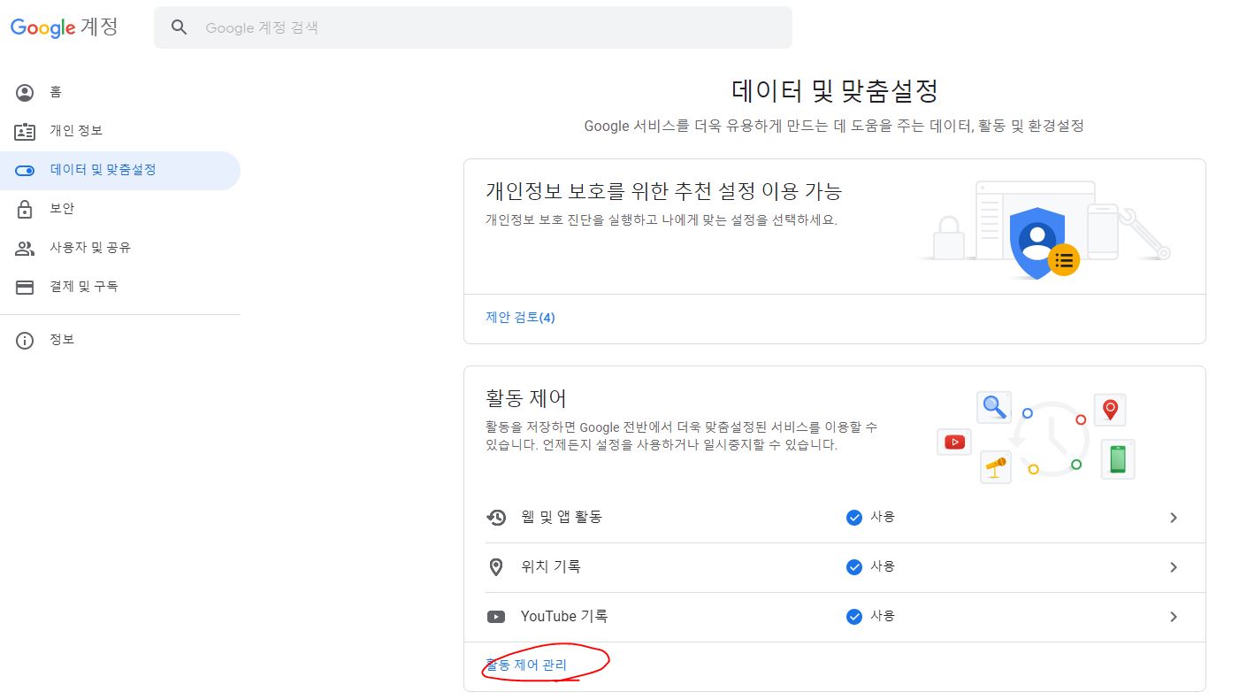Select the 데이터 및 맞춤설정 menu item
The height and width of the screenshot is (700, 1247).
tap(120, 170)
